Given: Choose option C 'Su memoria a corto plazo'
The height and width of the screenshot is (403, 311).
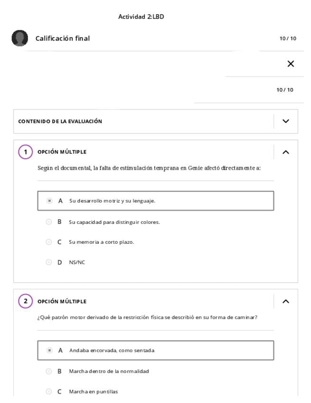Looking at the screenshot, I should [48, 242].
